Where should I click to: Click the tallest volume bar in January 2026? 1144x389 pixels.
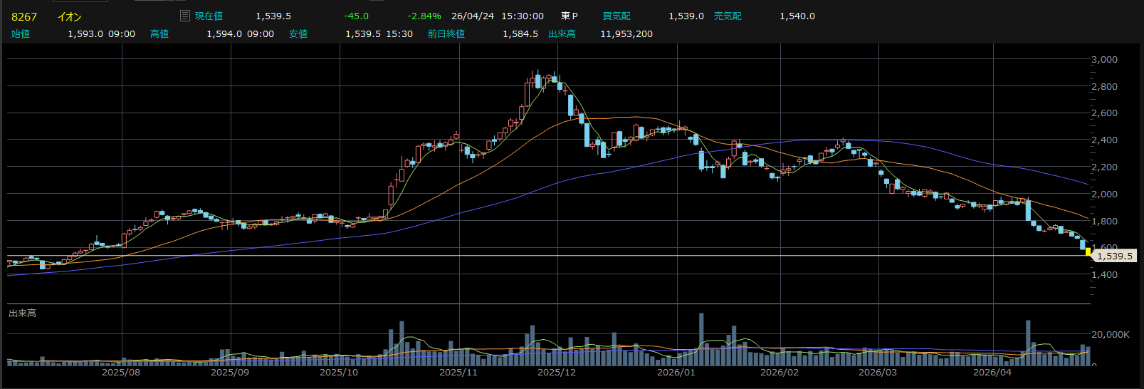701,339
